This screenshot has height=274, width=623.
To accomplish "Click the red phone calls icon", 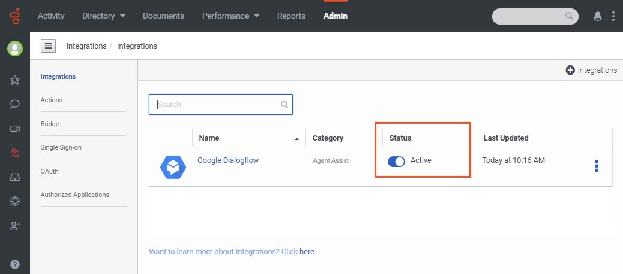I will pyautogui.click(x=14, y=153).
